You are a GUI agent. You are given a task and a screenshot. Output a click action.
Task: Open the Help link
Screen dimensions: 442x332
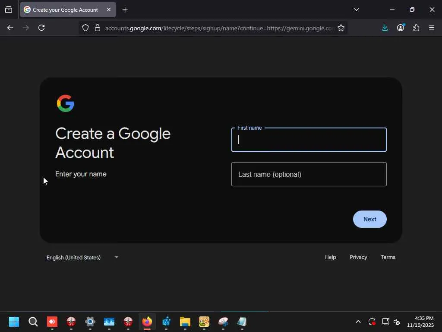coord(330,257)
